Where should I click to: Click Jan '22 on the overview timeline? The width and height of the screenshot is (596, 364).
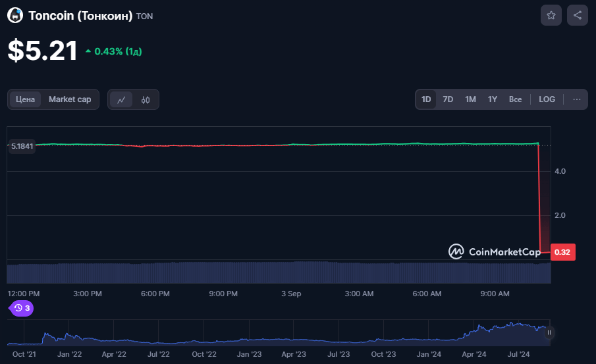pyautogui.click(x=69, y=354)
